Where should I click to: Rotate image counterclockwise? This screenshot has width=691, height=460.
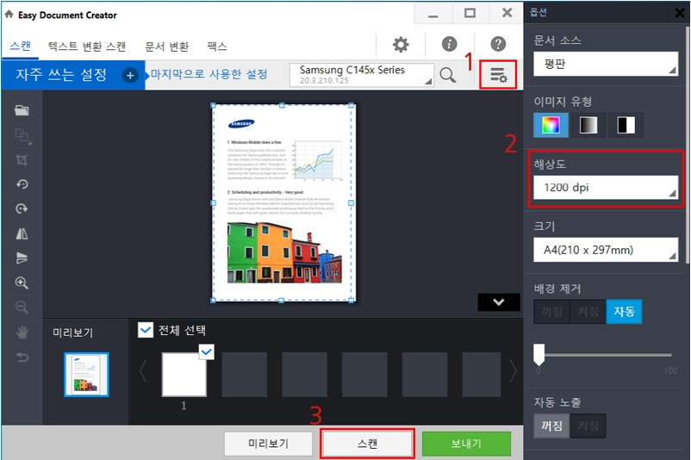(x=22, y=183)
